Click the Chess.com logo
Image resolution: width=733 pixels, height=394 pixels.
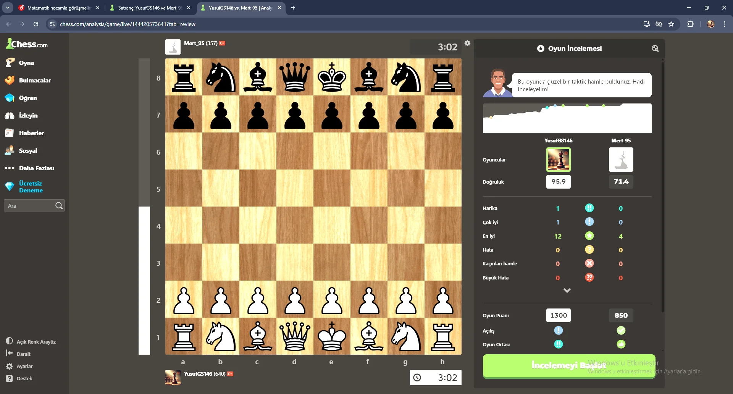(27, 44)
